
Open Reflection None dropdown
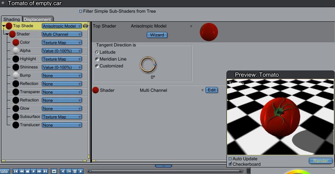62,84
